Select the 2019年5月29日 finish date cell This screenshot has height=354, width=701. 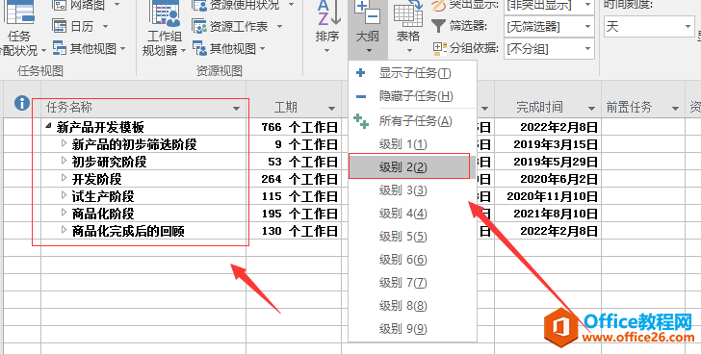pyautogui.click(x=548, y=162)
